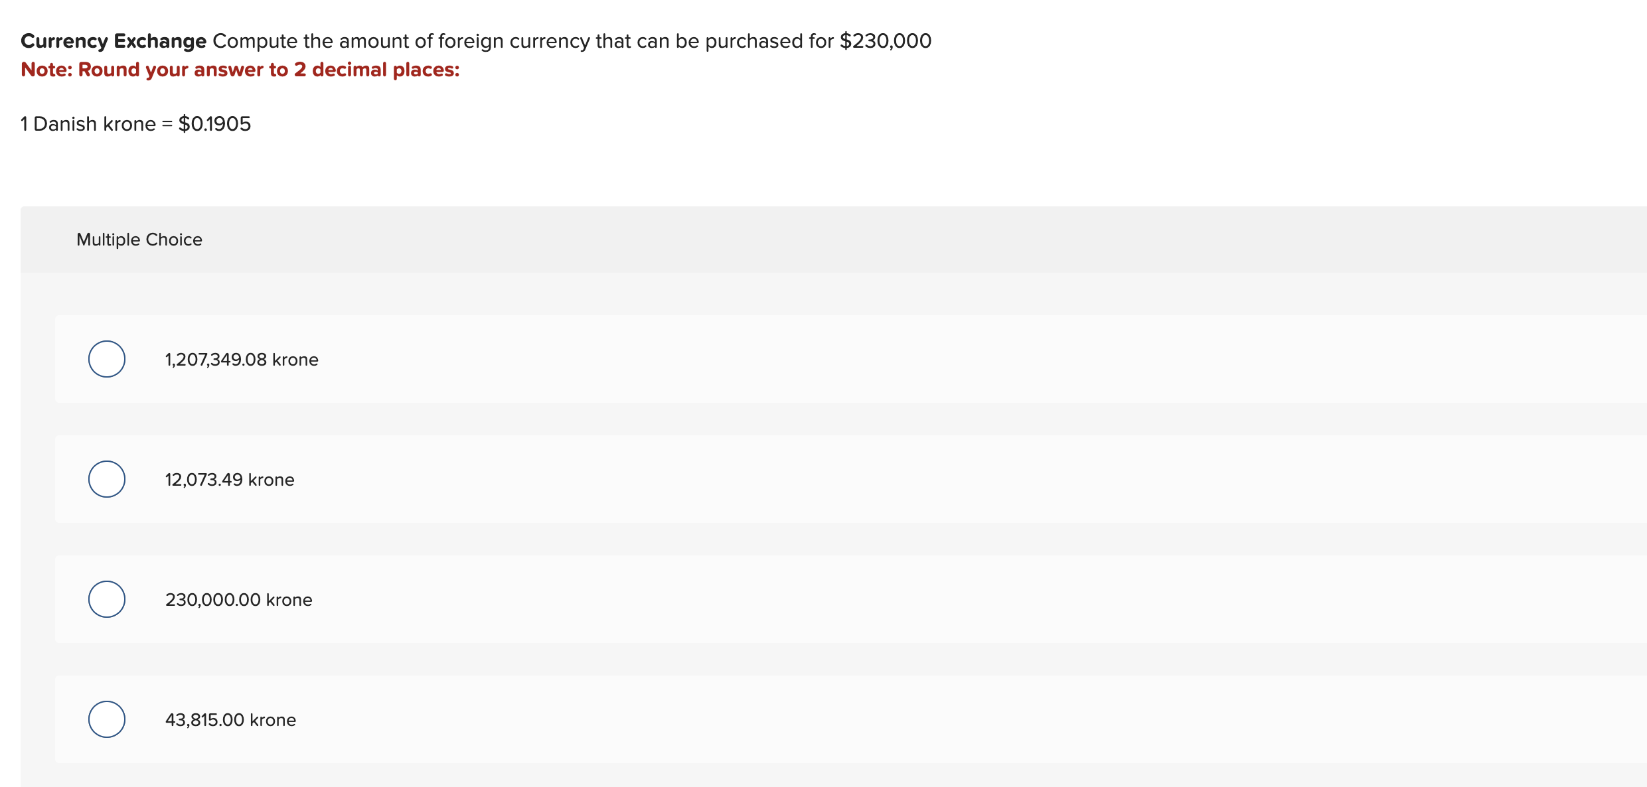Select the 43,815.00 krone radio button
The height and width of the screenshot is (787, 1647).
(x=106, y=718)
